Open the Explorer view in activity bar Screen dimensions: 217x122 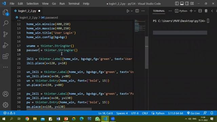5,12
